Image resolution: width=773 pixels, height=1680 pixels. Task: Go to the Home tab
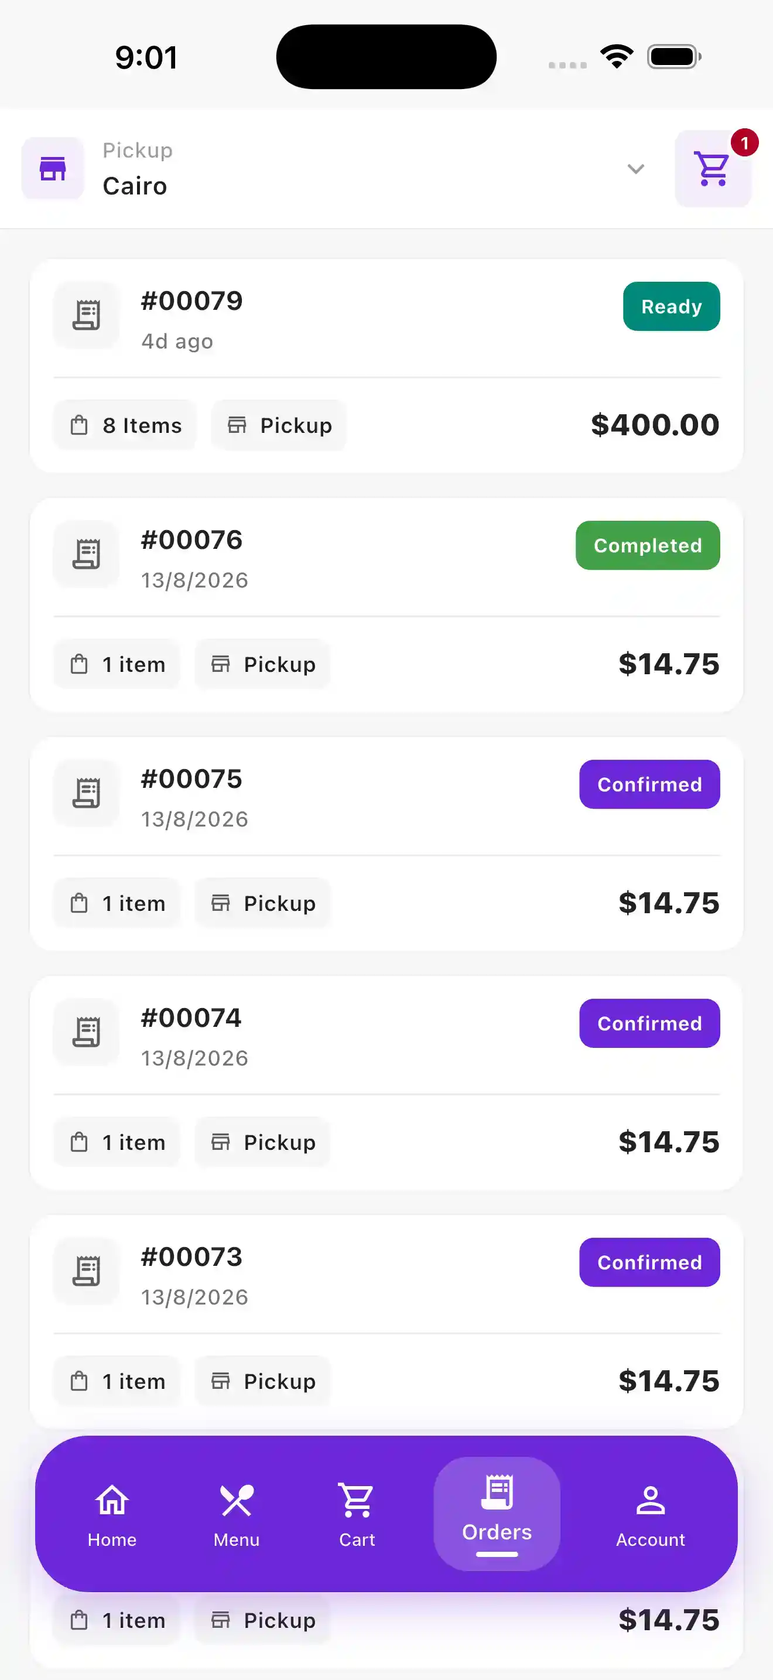click(112, 1515)
